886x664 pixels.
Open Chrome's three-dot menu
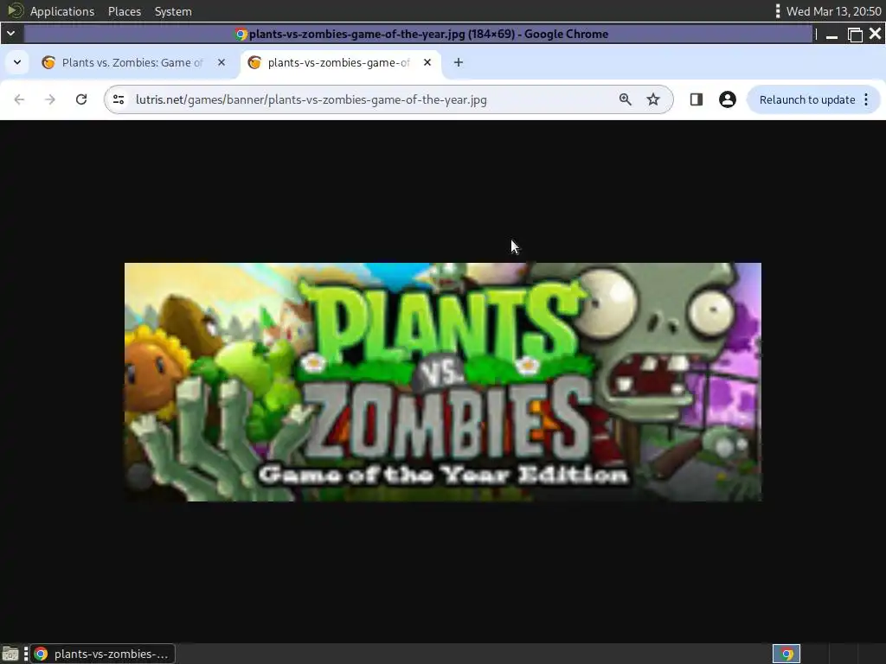pyautogui.click(x=866, y=99)
